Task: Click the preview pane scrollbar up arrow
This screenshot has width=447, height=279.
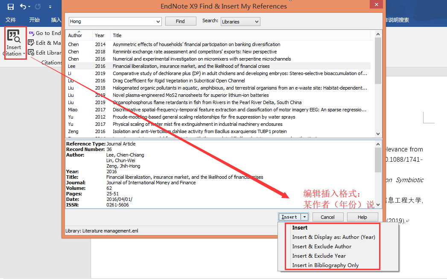Action: [378, 144]
